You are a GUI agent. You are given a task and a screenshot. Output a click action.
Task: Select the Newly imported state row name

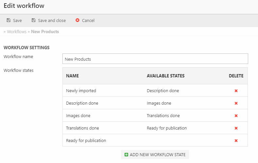(x=81, y=91)
